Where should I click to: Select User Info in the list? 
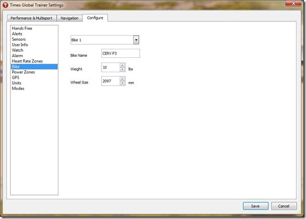pos(34,45)
